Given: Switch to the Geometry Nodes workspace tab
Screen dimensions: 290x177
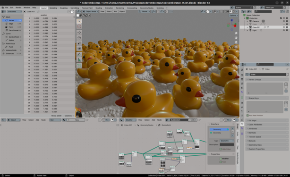Looking at the screenshot, I should point(147,8).
